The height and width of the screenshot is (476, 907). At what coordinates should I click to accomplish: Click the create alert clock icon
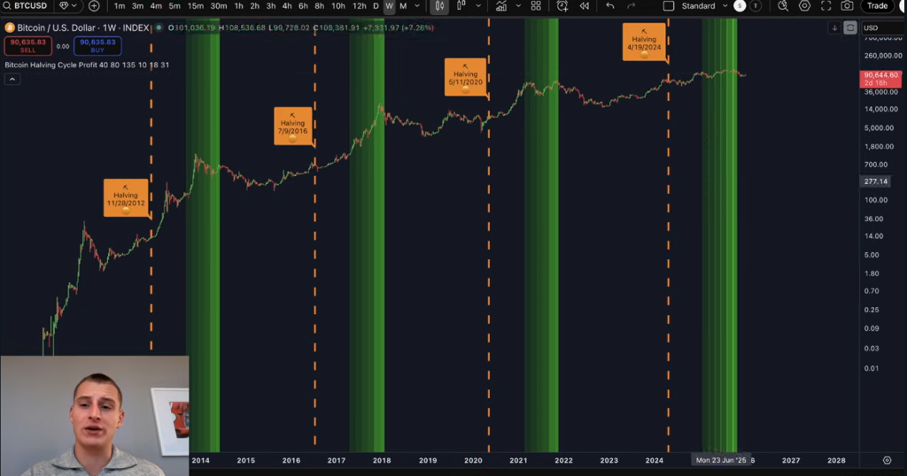(x=562, y=6)
